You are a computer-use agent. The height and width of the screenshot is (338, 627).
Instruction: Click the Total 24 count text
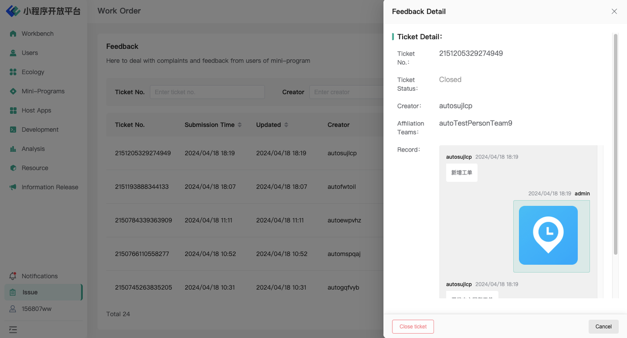coord(118,314)
